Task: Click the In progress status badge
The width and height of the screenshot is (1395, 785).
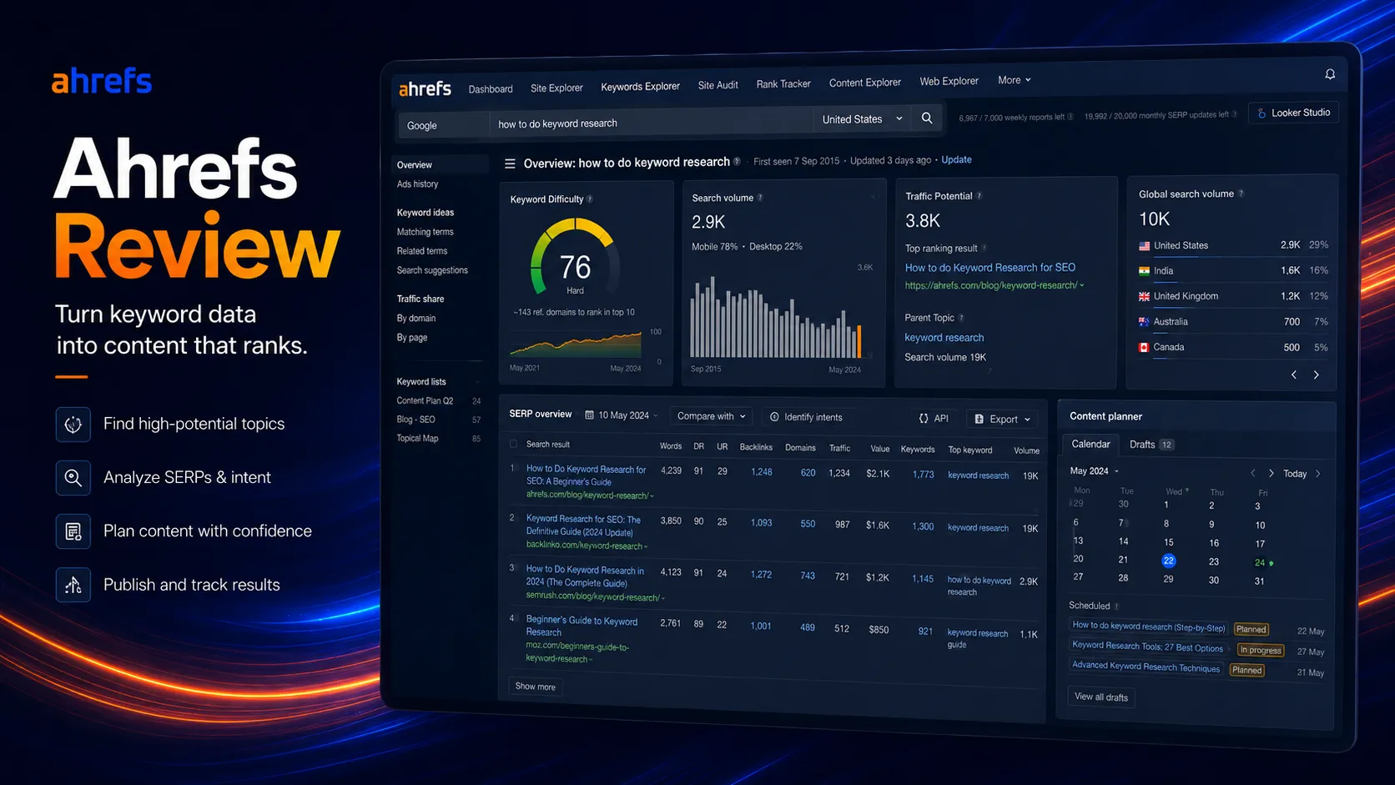Action: [x=1261, y=650]
